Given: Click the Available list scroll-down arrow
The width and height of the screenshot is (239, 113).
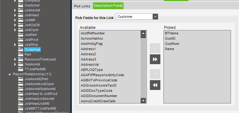Looking at the screenshot, I should click(x=143, y=100).
